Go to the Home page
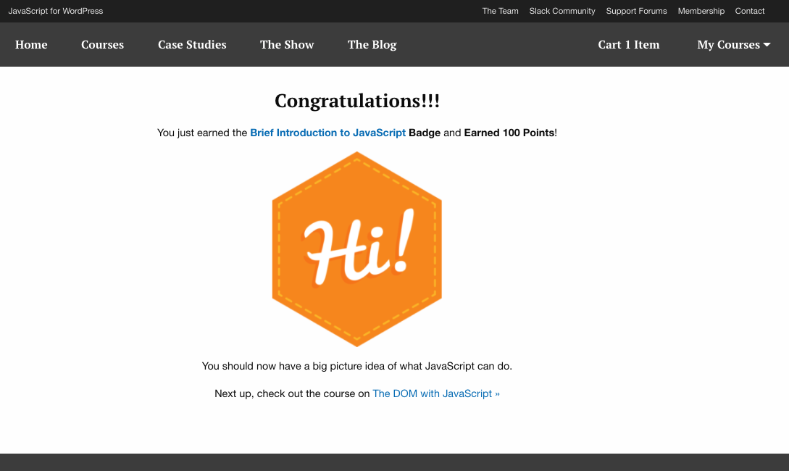Screen dimensions: 789x471 pos(31,44)
